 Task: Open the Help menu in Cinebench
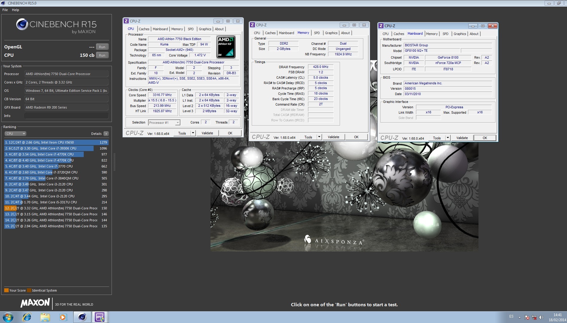click(x=16, y=10)
